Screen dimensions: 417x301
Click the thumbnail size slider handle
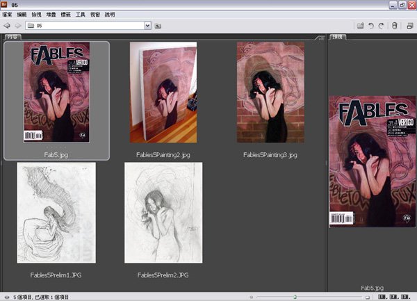click(x=295, y=296)
